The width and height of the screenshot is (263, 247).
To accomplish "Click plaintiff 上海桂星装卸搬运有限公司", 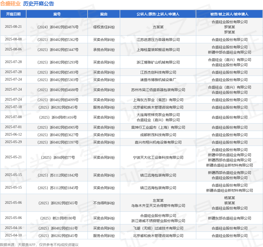I will (158, 50).
